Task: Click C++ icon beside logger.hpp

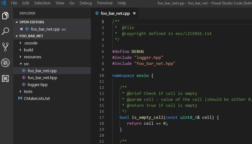Action: click(x=24, y=84)
